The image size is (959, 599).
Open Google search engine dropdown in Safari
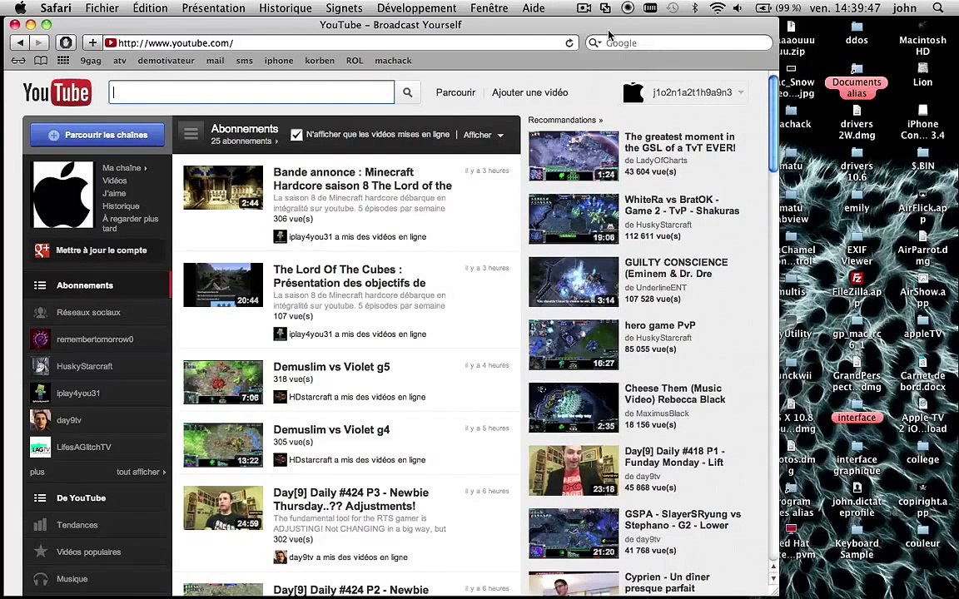tap(594, 42)
